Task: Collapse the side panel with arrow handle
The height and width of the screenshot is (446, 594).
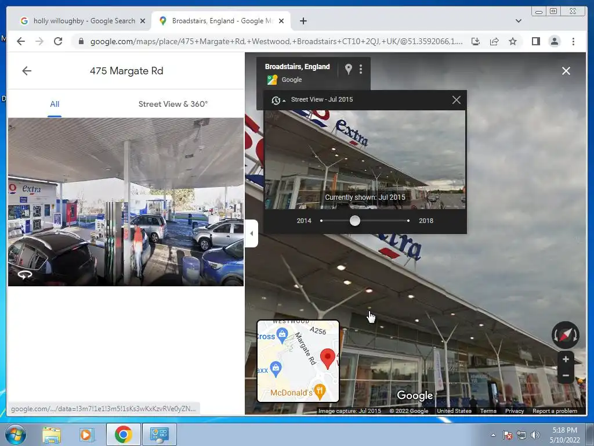Action: click(252, 233)
